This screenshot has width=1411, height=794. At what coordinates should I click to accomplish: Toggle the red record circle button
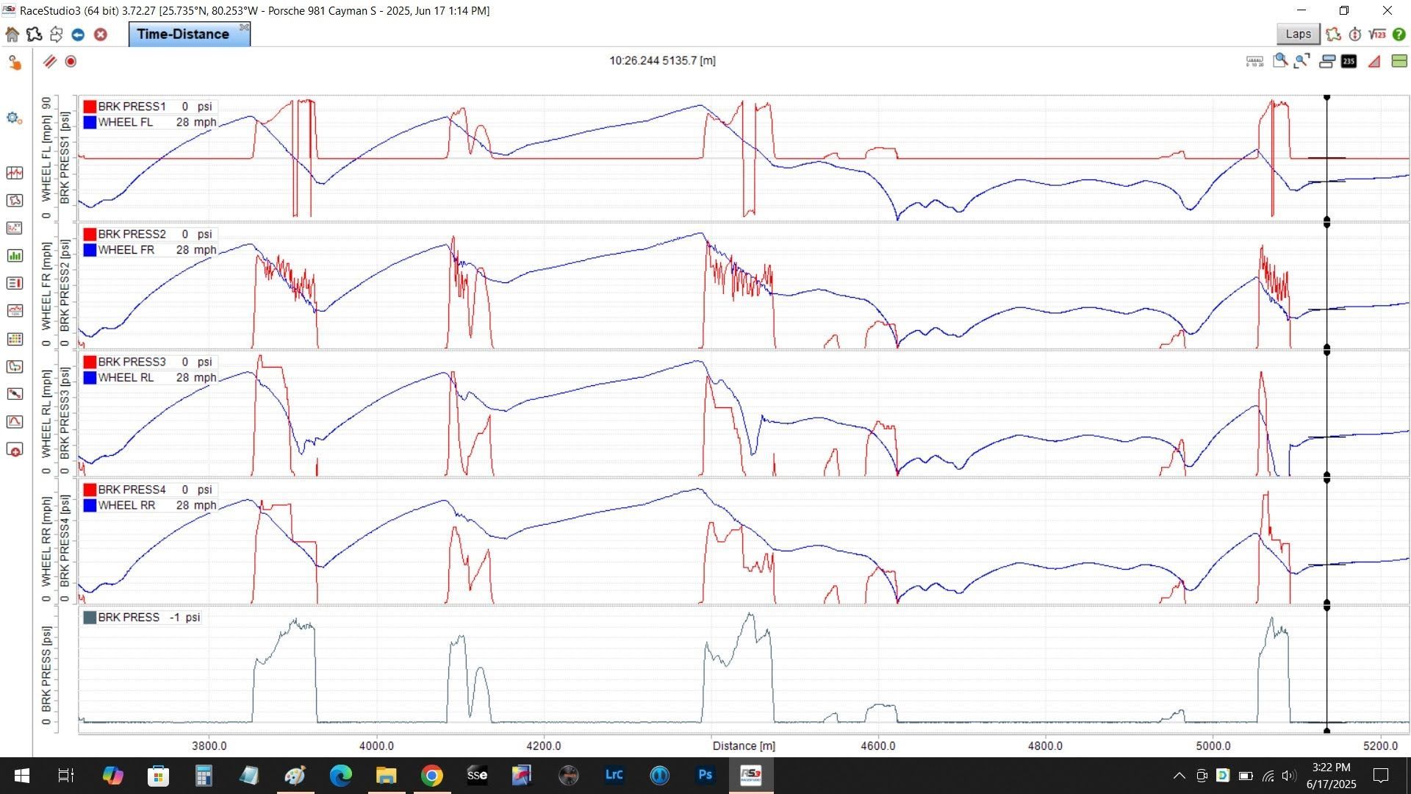click(x=71, y=61)
